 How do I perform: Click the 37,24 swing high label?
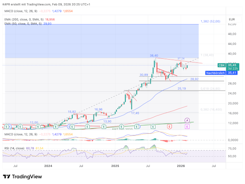point(182,58)
